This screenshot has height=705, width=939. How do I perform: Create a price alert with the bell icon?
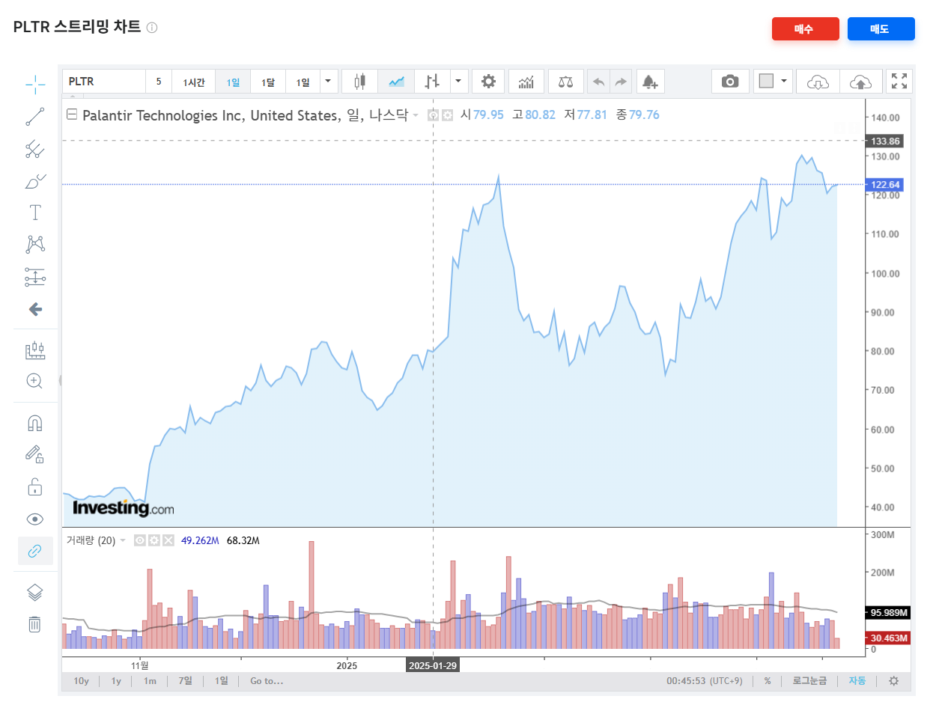pos(650,81)
